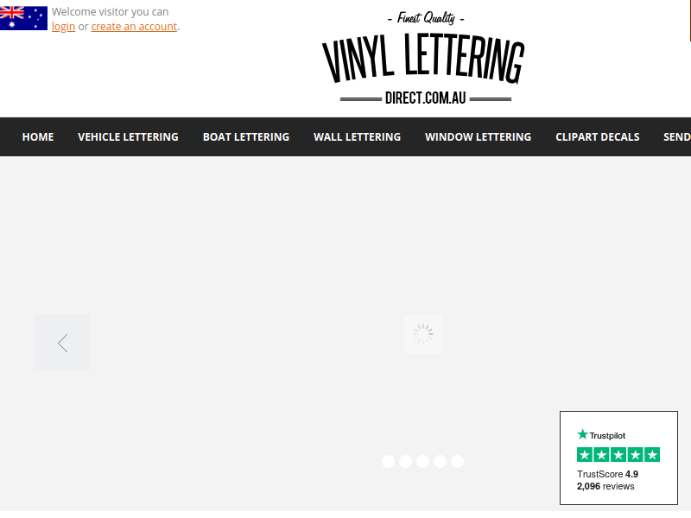This screenshot has height=518, width=691.
Task: Click the loading spinner in slider
Action: coord(423,334)
